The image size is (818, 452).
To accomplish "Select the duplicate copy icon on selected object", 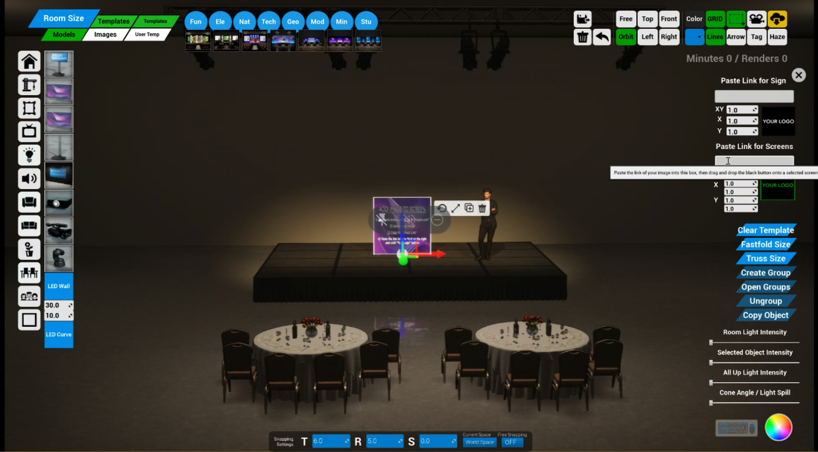I will click(x=469, y=207).
